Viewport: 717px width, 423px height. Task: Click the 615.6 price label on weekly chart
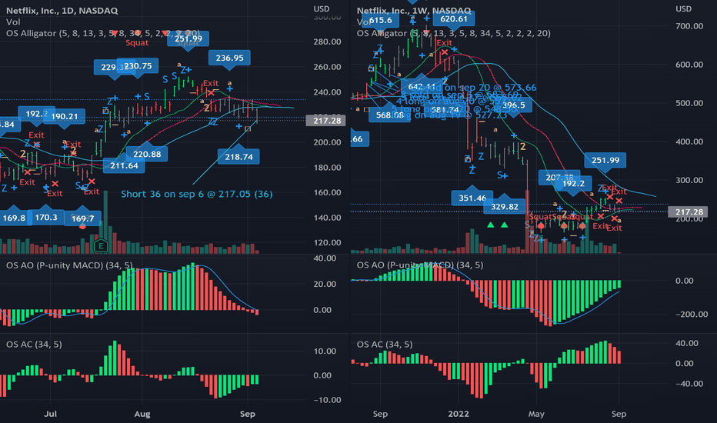(x=381, y=20)
